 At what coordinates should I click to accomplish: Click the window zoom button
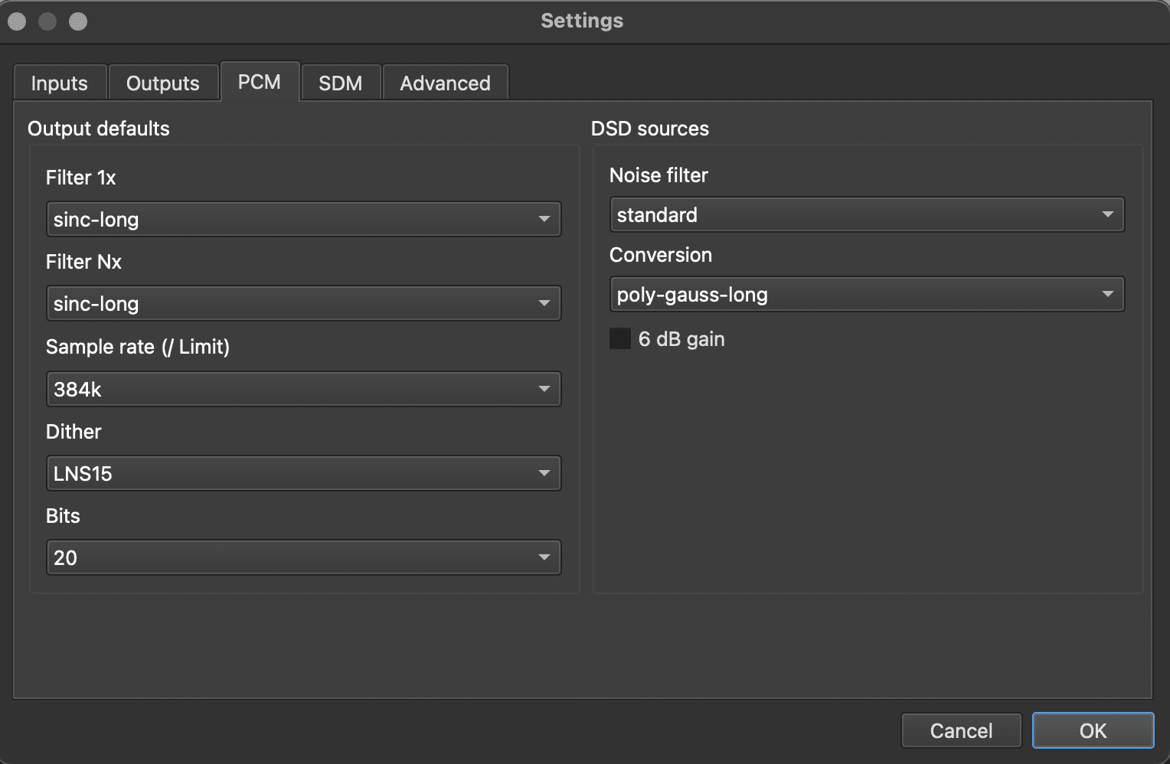click(x=78, y=21)
